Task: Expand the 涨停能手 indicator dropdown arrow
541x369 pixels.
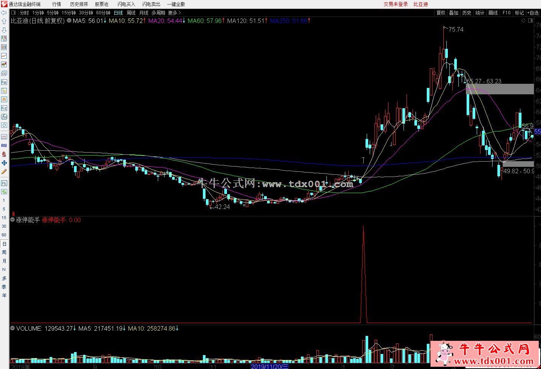Action: tap(13, 220)
